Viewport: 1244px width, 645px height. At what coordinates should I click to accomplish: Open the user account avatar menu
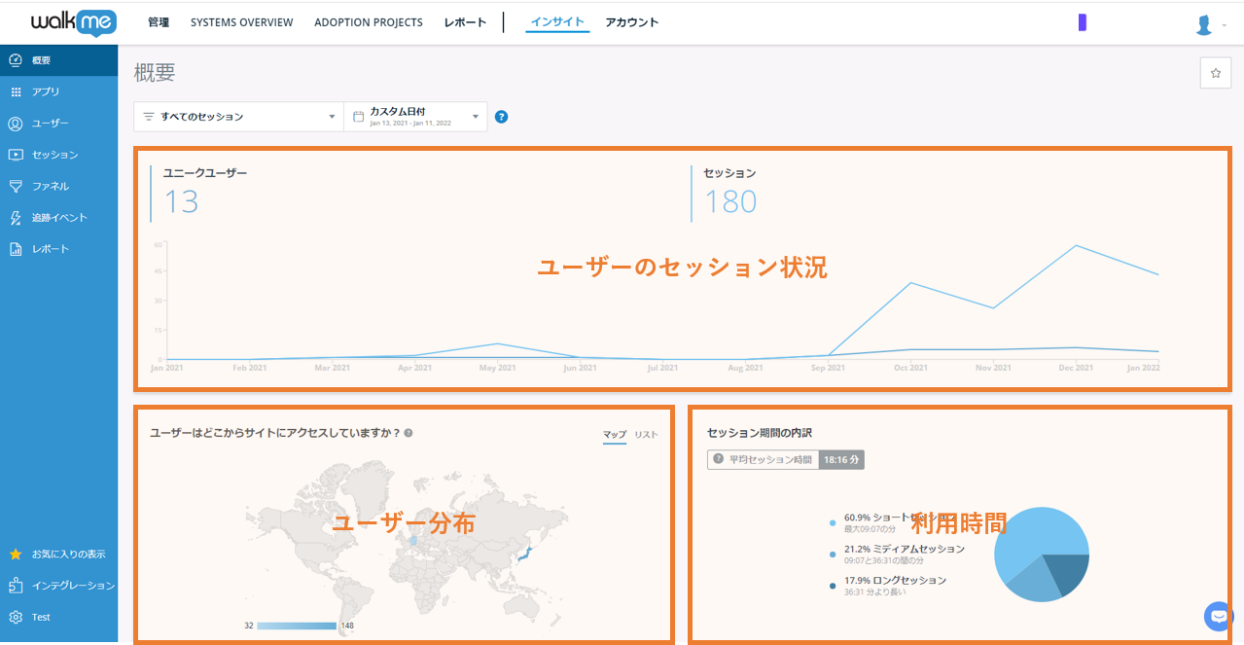click(1206, 25)
